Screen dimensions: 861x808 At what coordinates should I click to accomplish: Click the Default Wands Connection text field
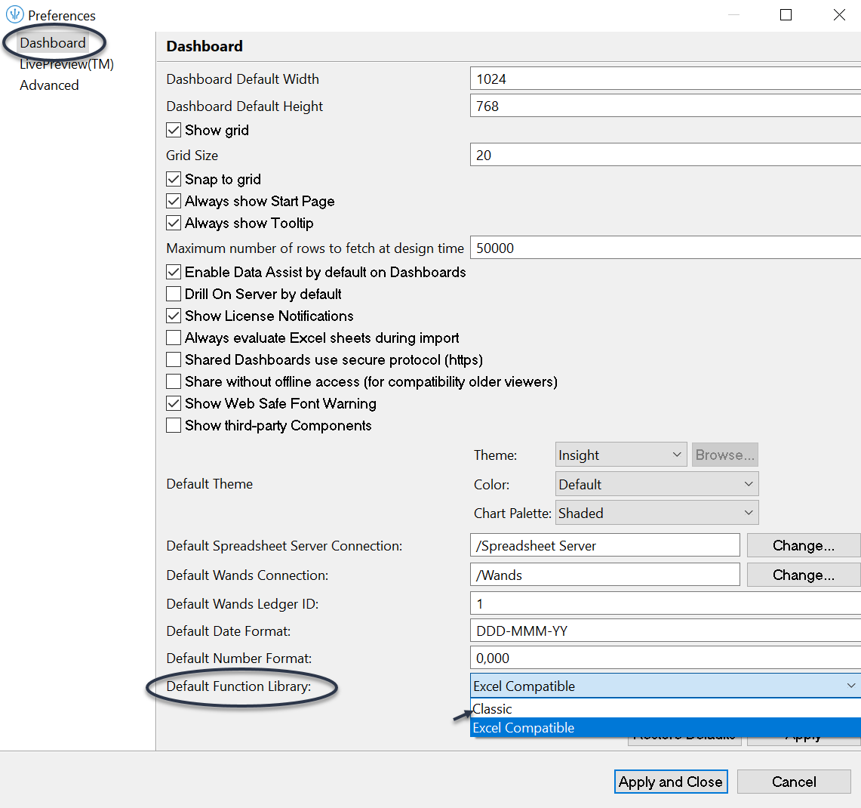[x=605, y=575]
